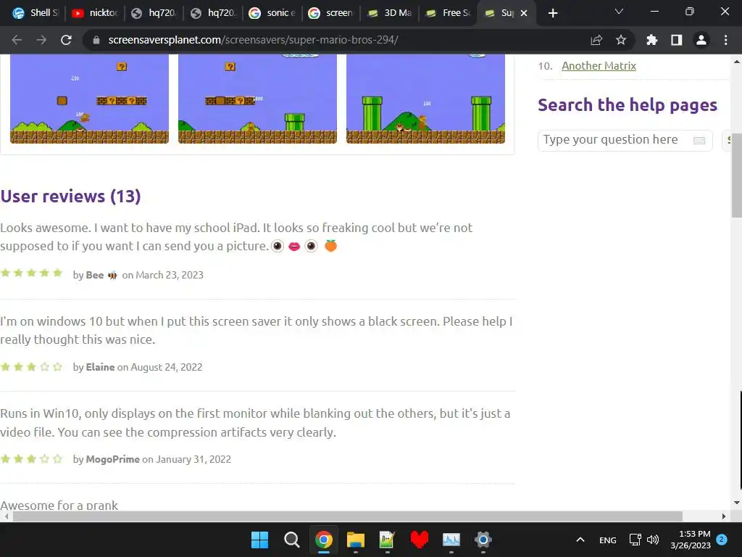Click the date March 23, 2023

click(170, 275)
